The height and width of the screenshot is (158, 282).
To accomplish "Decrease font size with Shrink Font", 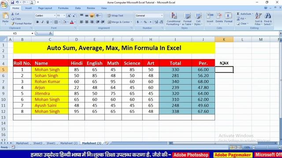I will 74,16.
